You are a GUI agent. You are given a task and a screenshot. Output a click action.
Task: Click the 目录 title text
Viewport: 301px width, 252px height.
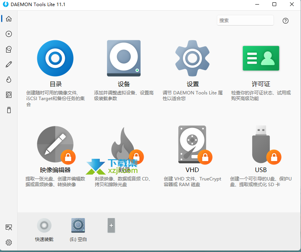56,84
